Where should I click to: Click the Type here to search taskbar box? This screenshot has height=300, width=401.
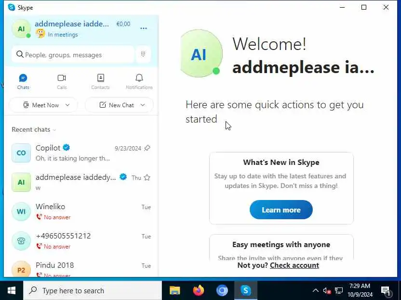93,290
